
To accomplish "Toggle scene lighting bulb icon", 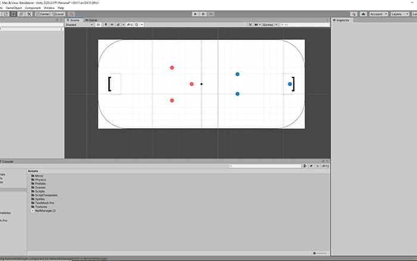I will [x=106, y=25].
